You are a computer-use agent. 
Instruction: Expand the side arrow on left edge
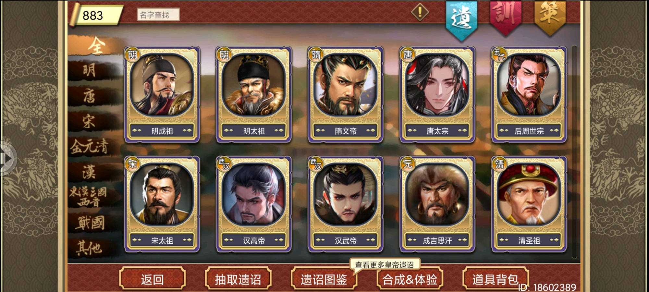pos(7,158)
